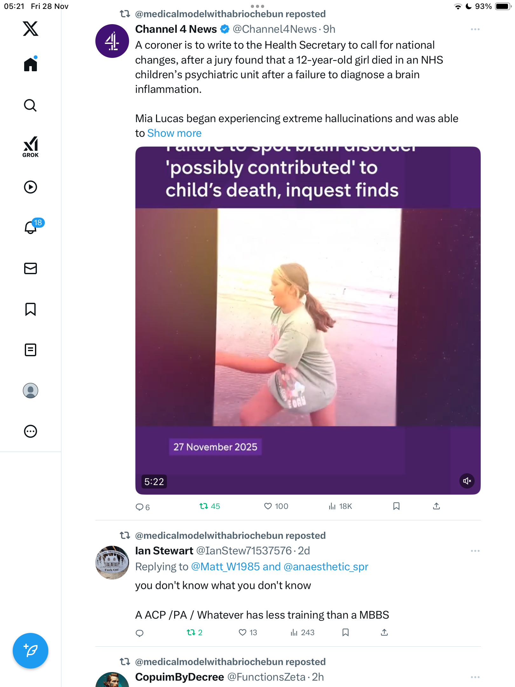Play the child's death inquest video
Screen dimensions: 515x687
[308, 318]
